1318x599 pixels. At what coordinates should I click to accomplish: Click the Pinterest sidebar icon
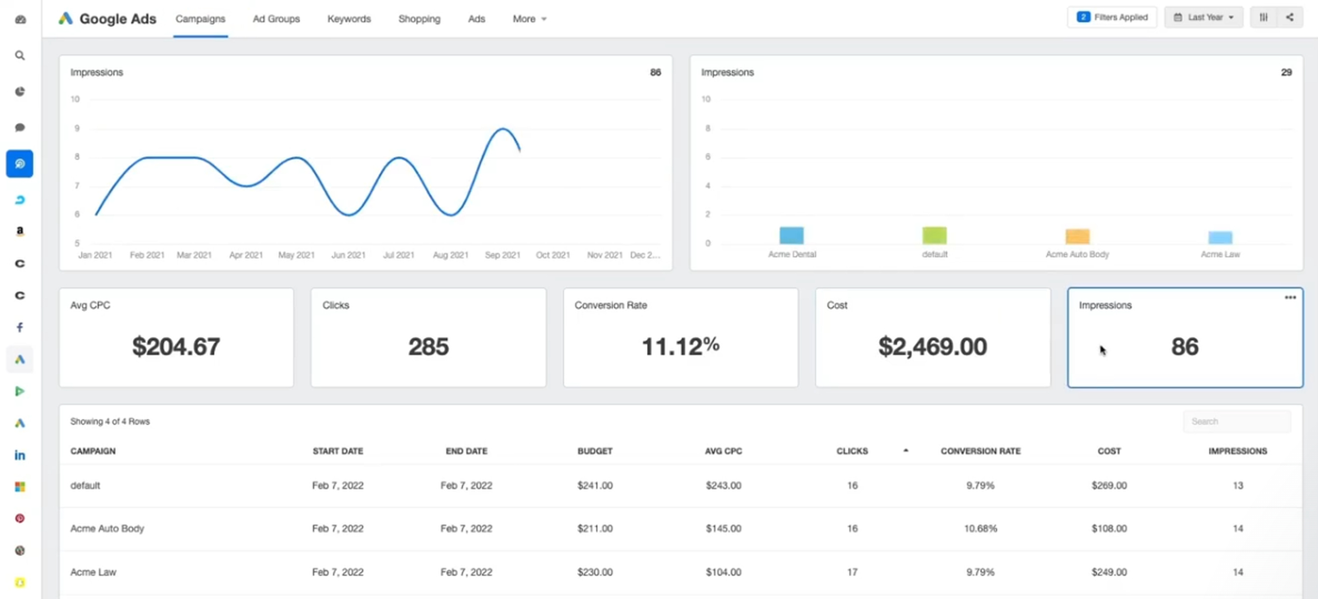(x=20, y=518)
